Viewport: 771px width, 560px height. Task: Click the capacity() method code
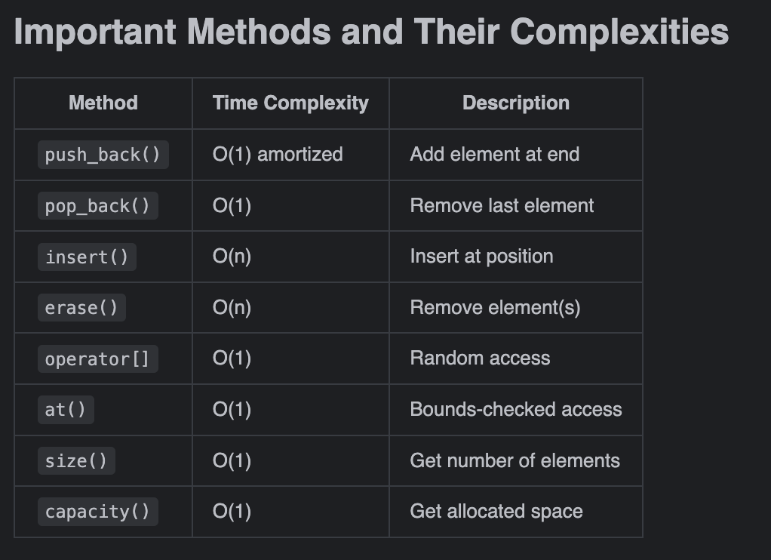coord(97,512)
